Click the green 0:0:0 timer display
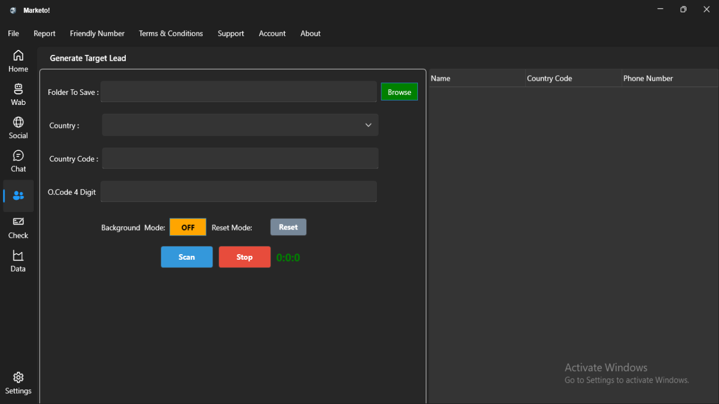This screenshot has height=404, width=719. tap(288, 256)
